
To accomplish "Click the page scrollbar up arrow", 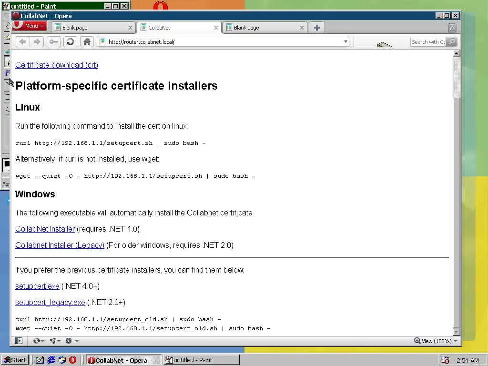I will tap(456, 53).
